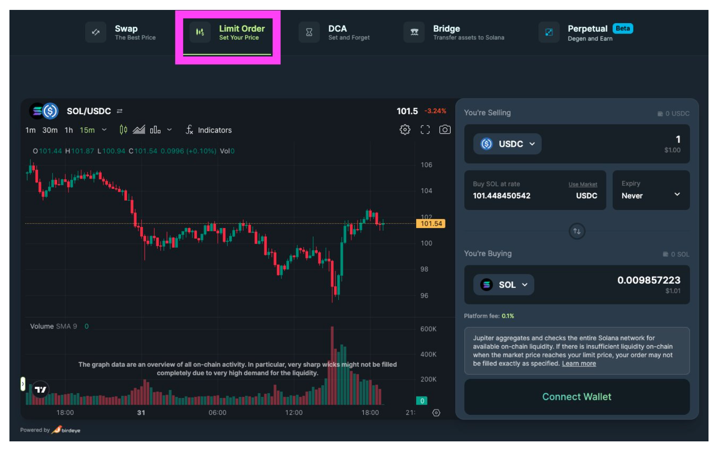Click the Platform fee 0.1% text
This screenshot has height=456, width=717.
pos(489,316)
